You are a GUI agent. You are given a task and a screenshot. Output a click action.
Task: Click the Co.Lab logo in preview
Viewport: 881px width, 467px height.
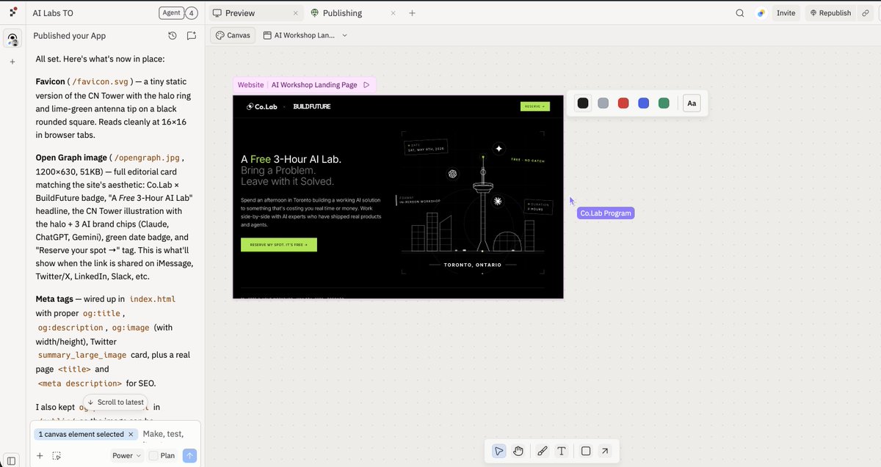(x=261, y=106)
